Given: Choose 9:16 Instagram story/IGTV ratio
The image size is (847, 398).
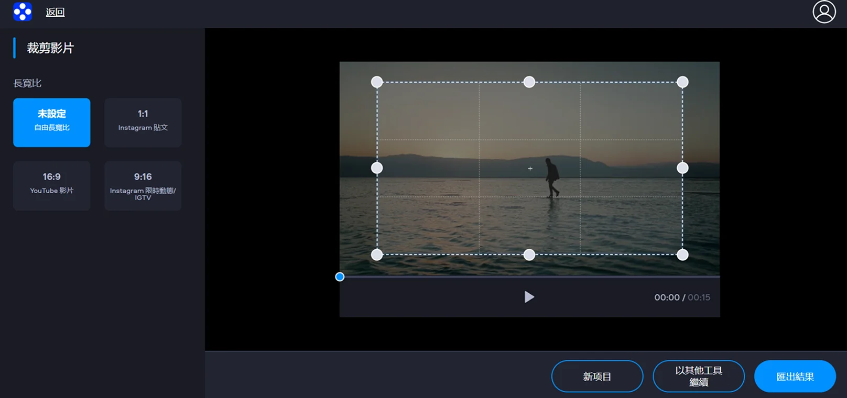Looking at the screenshot, I should [143, 186].
